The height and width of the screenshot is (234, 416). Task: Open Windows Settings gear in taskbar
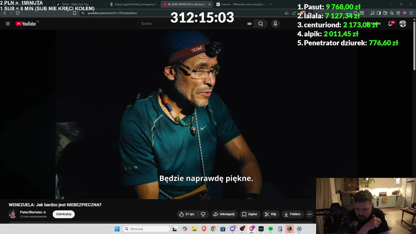[x=299, y=229]
